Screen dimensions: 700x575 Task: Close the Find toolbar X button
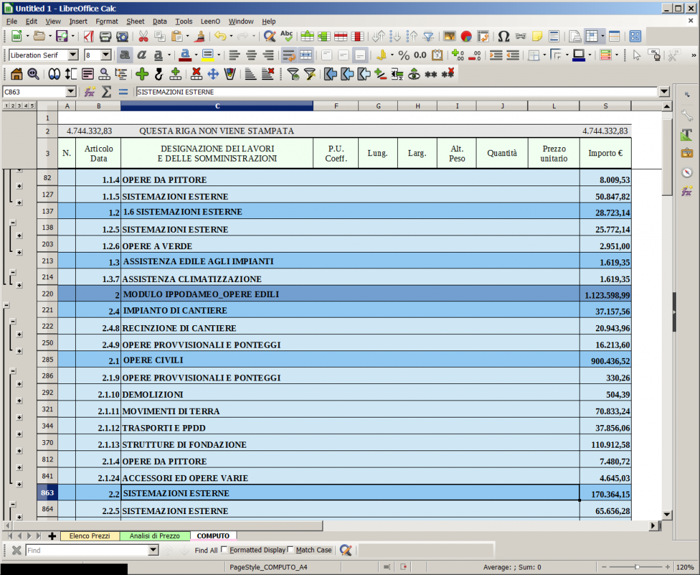(16, 550)
